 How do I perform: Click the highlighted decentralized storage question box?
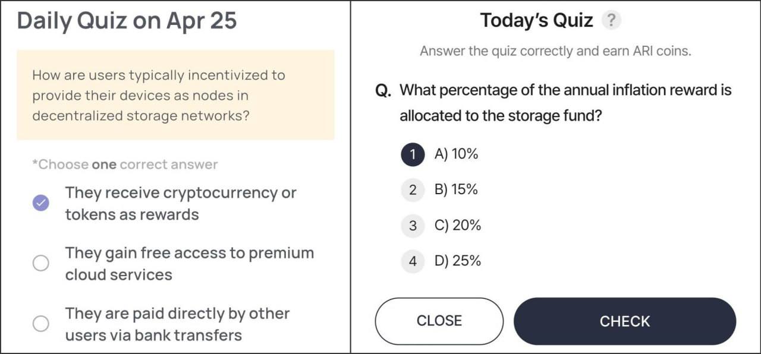[x=175, y=95]
